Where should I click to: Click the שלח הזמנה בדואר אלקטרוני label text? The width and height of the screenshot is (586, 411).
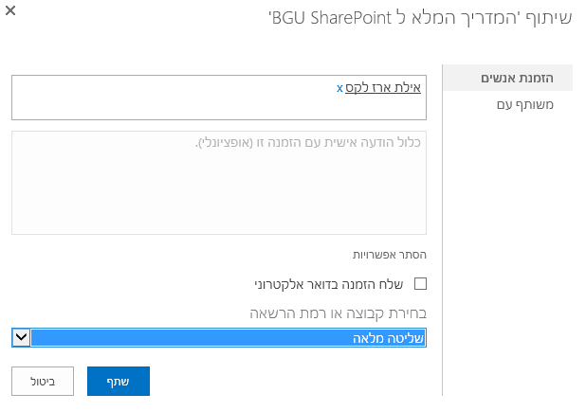click(x=329, y=284)
